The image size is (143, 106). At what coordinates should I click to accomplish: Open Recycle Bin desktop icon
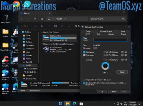pos(5,19)
